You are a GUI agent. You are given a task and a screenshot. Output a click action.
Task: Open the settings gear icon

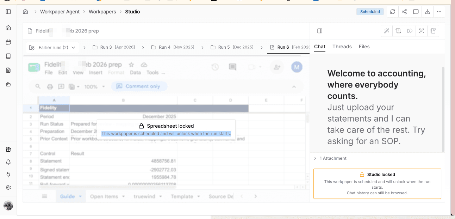(x=8, y=187)
